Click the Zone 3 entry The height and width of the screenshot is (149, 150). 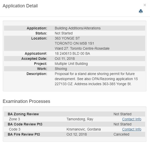coord(14,119)
